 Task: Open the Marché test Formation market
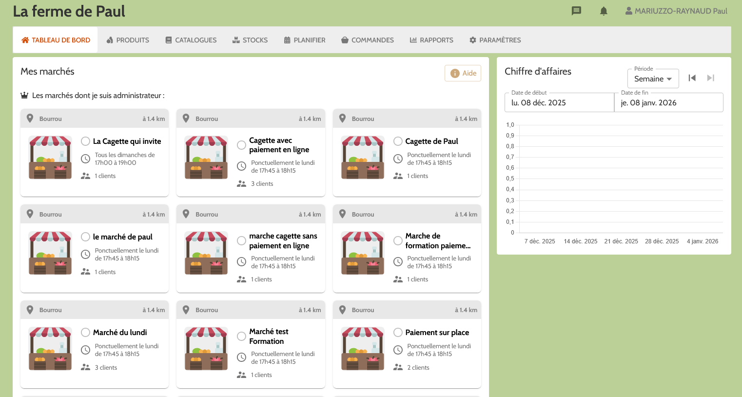(269, 337)
